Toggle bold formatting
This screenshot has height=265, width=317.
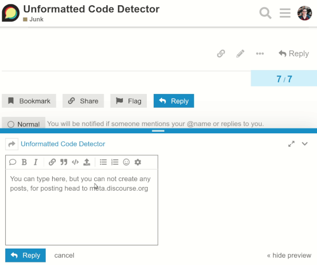tap(24, 162)
